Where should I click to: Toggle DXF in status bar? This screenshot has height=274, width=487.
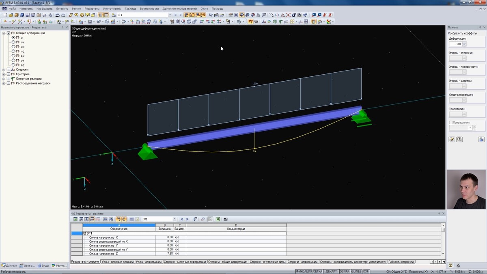pos(366,272)
